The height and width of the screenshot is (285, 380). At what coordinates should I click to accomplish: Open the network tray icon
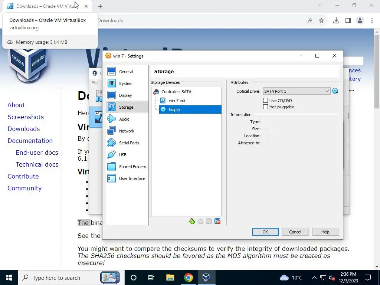click(323, 278)
